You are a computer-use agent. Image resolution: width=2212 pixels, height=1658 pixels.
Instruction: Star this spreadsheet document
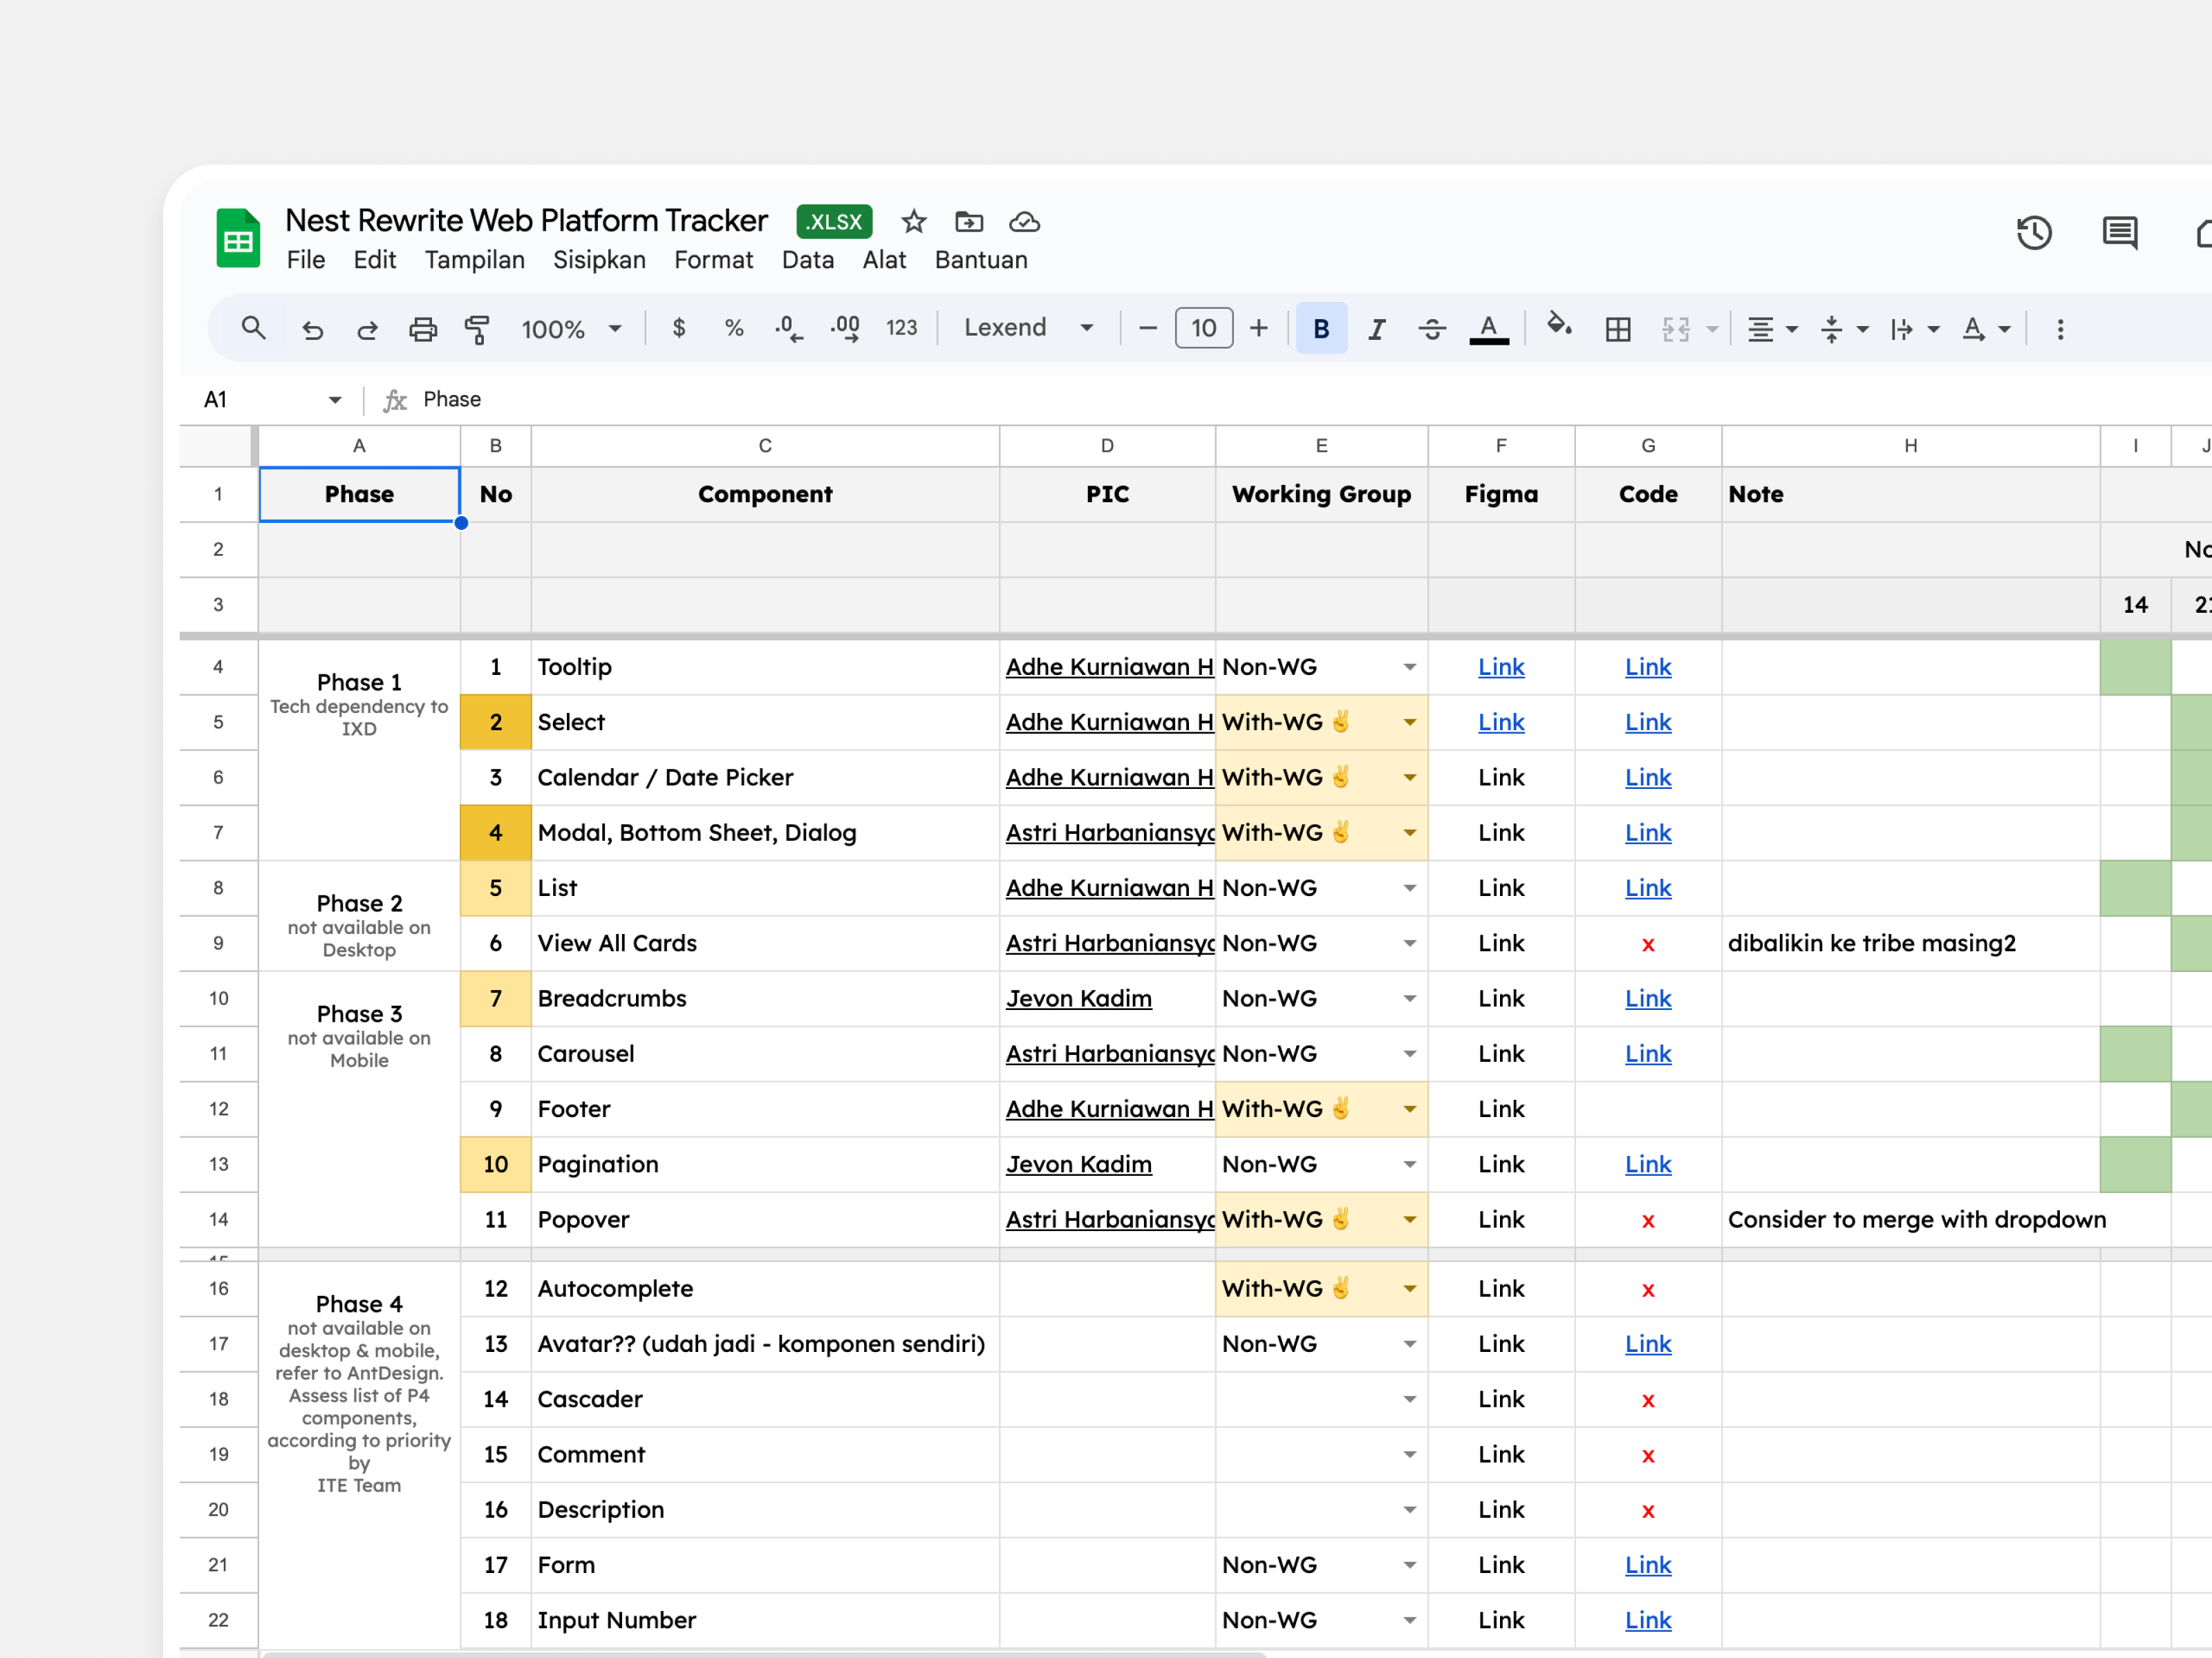[x=913, y=222]
